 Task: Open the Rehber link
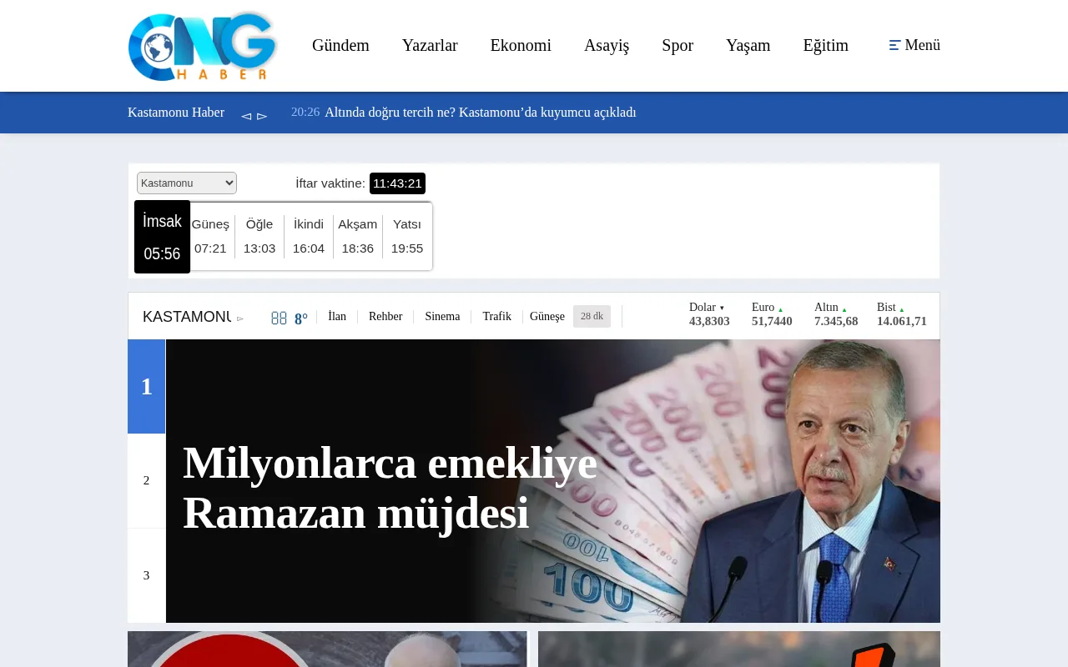pyautogui.click(x=385, y=316)
